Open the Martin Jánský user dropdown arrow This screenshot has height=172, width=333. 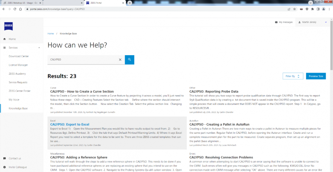326,22
